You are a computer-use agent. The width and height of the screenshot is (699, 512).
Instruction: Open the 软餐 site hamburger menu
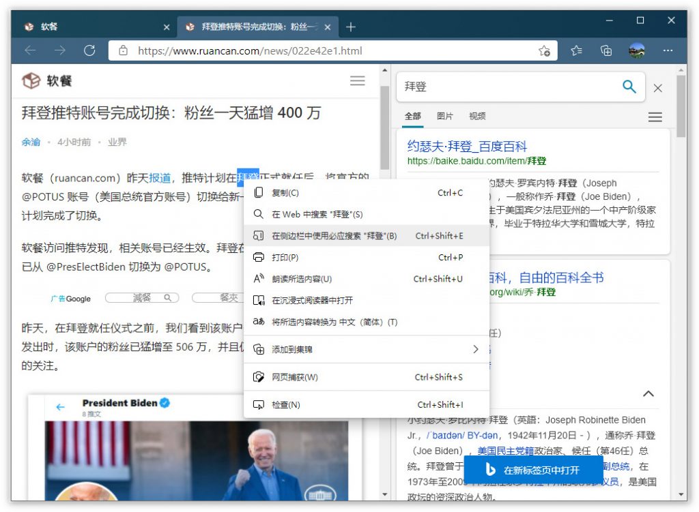[x=357, y=80]
